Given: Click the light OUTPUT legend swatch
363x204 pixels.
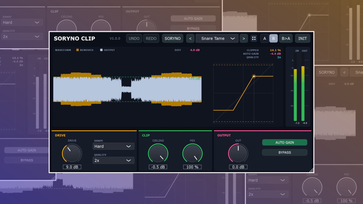Looking at the screenshot, I should click(101, 50).
